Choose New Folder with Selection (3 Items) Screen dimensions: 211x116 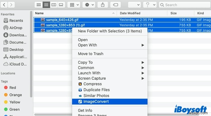(110, 31)
